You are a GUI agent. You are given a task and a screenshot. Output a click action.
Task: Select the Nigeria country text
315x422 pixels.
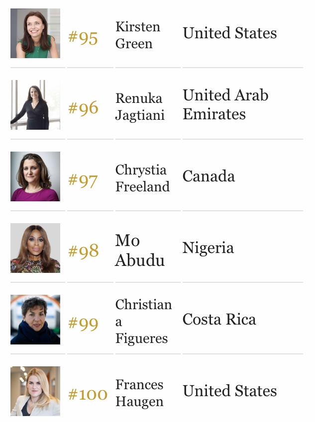[x=208, y=248]
